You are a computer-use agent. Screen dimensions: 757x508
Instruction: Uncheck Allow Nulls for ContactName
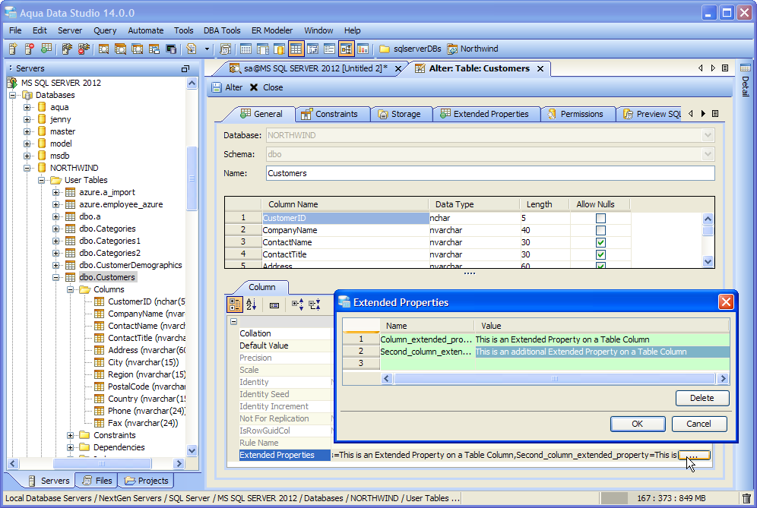pos(601,242)
